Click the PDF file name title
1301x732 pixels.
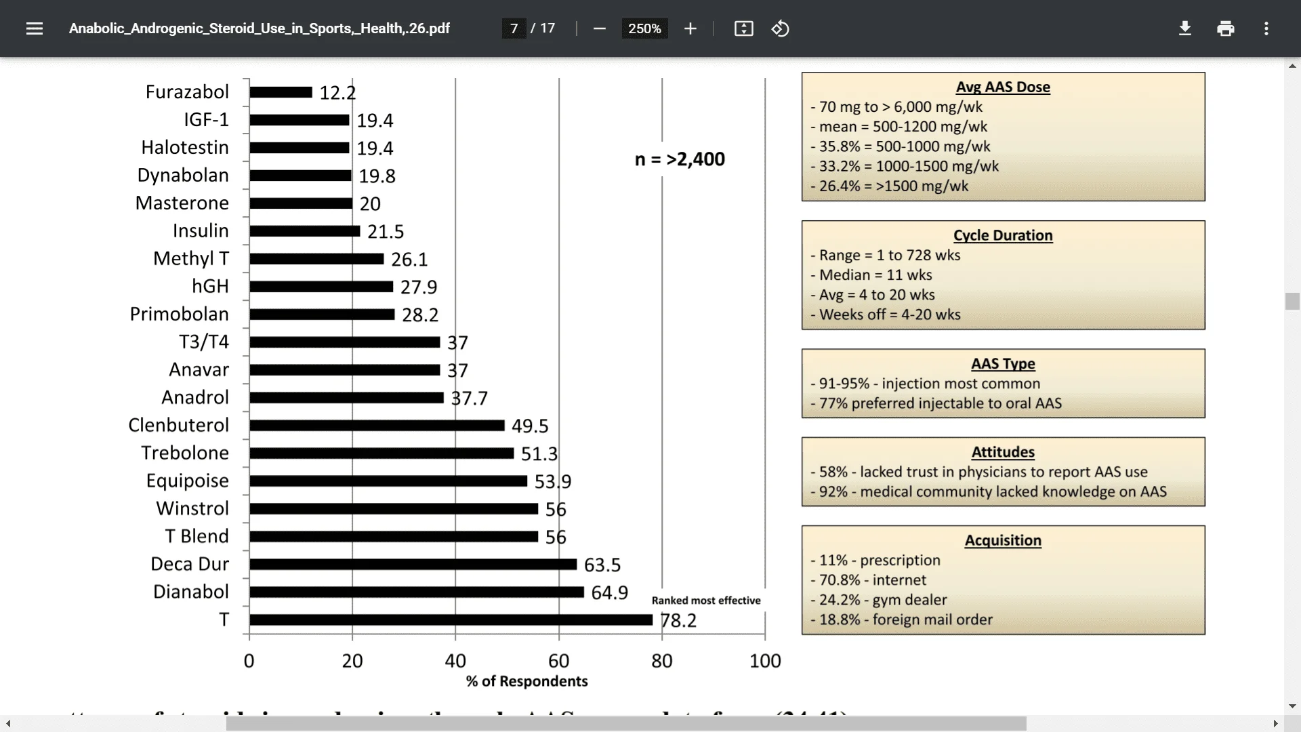click(260, 28)
